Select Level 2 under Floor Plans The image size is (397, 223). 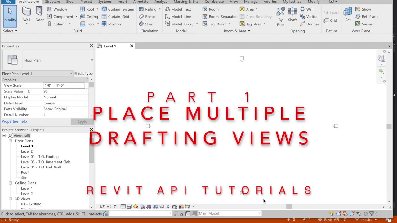27,151
